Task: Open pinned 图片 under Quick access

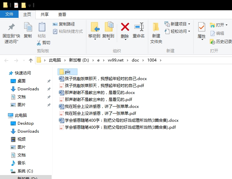Action: pyautogui.click(x=18, y=105)
